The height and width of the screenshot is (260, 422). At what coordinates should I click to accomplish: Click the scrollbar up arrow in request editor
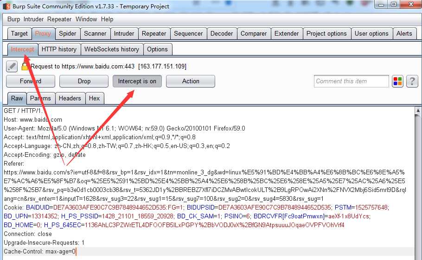(418, 110)
